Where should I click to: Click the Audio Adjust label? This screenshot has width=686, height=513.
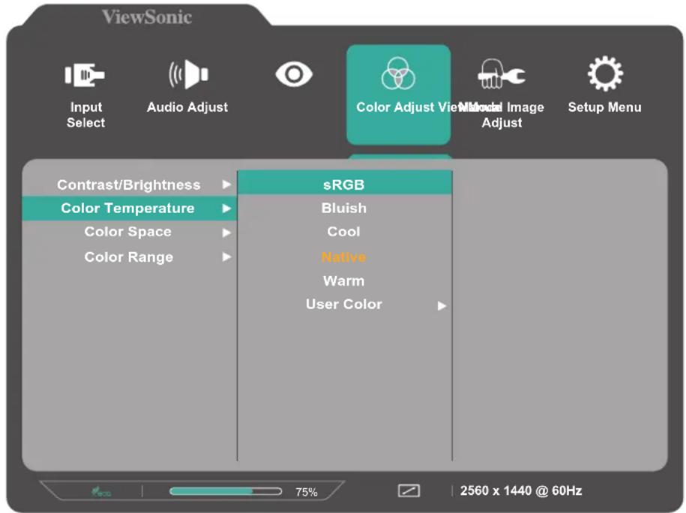(187, 107)
